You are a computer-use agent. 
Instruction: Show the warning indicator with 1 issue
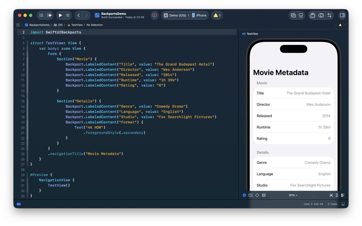pyautogui.click(x=217, y=15)
